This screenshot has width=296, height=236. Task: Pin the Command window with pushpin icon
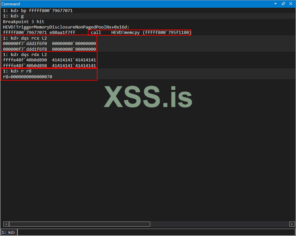pos(283,4)
